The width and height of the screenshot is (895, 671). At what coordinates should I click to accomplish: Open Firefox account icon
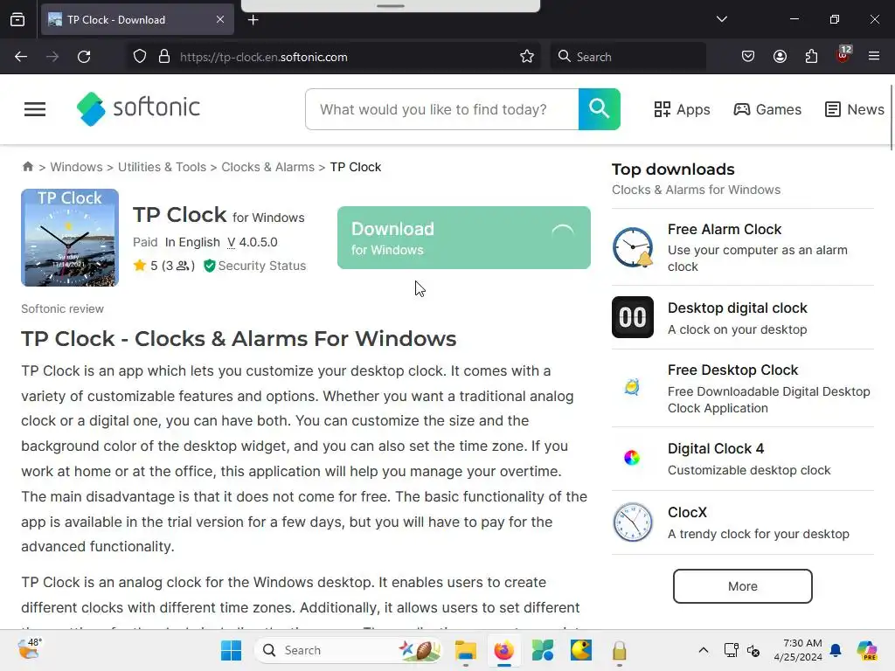click(x=780, y=57)
